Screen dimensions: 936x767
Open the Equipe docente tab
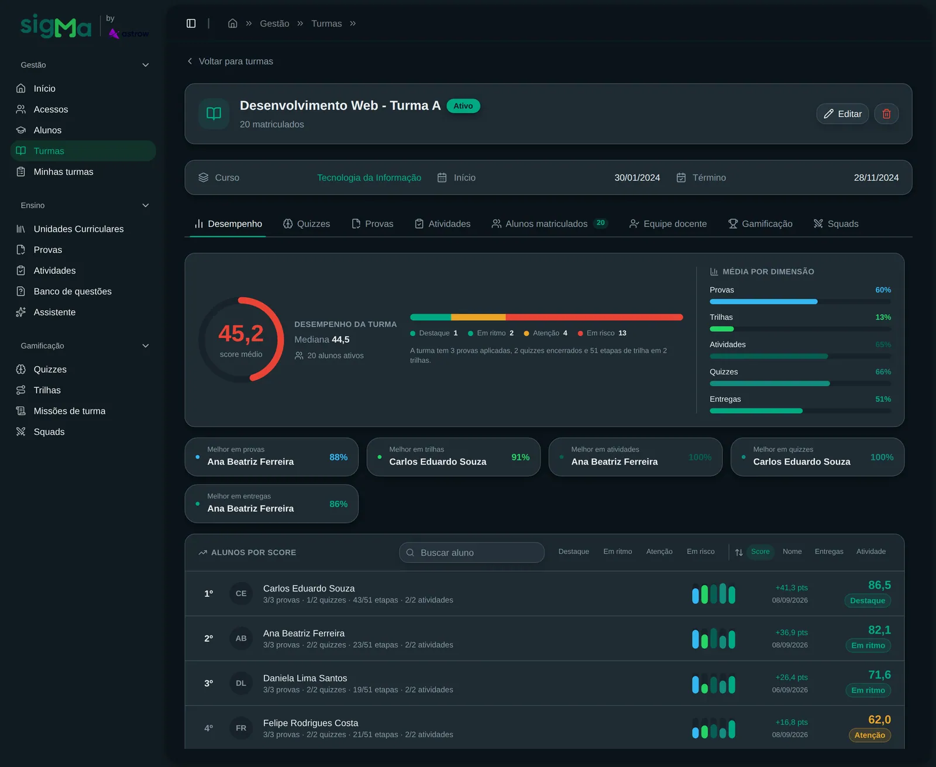[x=667, y=223]
